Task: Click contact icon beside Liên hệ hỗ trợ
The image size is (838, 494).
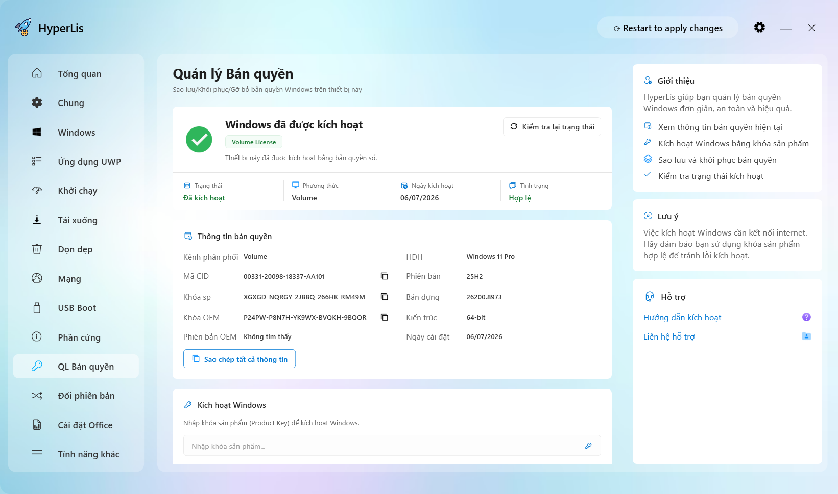Action: pyautogui.click(x=806, y=336)
